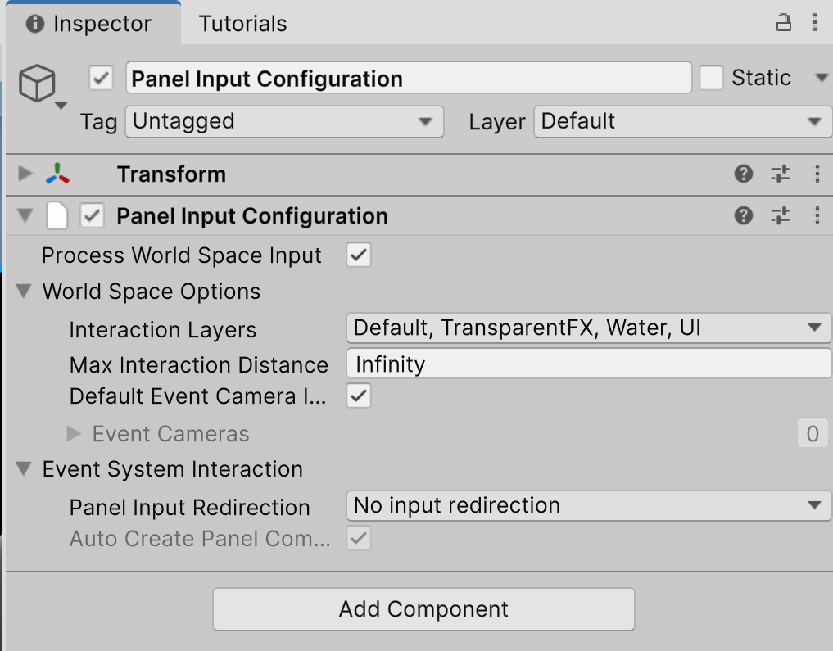Screen dimensions: 833x651
Task: Click the Add Component button
Action: coord(423,609)
